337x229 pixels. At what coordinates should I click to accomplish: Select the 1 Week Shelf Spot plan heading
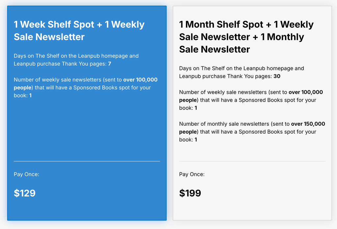(79, 31)
